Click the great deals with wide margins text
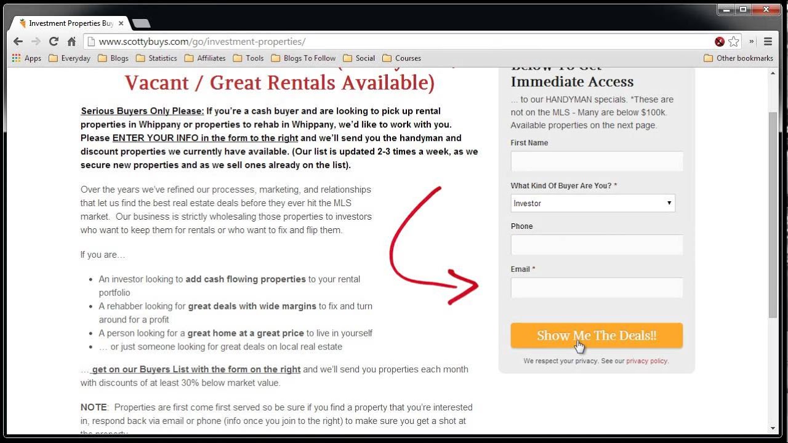788x443 pixels. (252, 306)
